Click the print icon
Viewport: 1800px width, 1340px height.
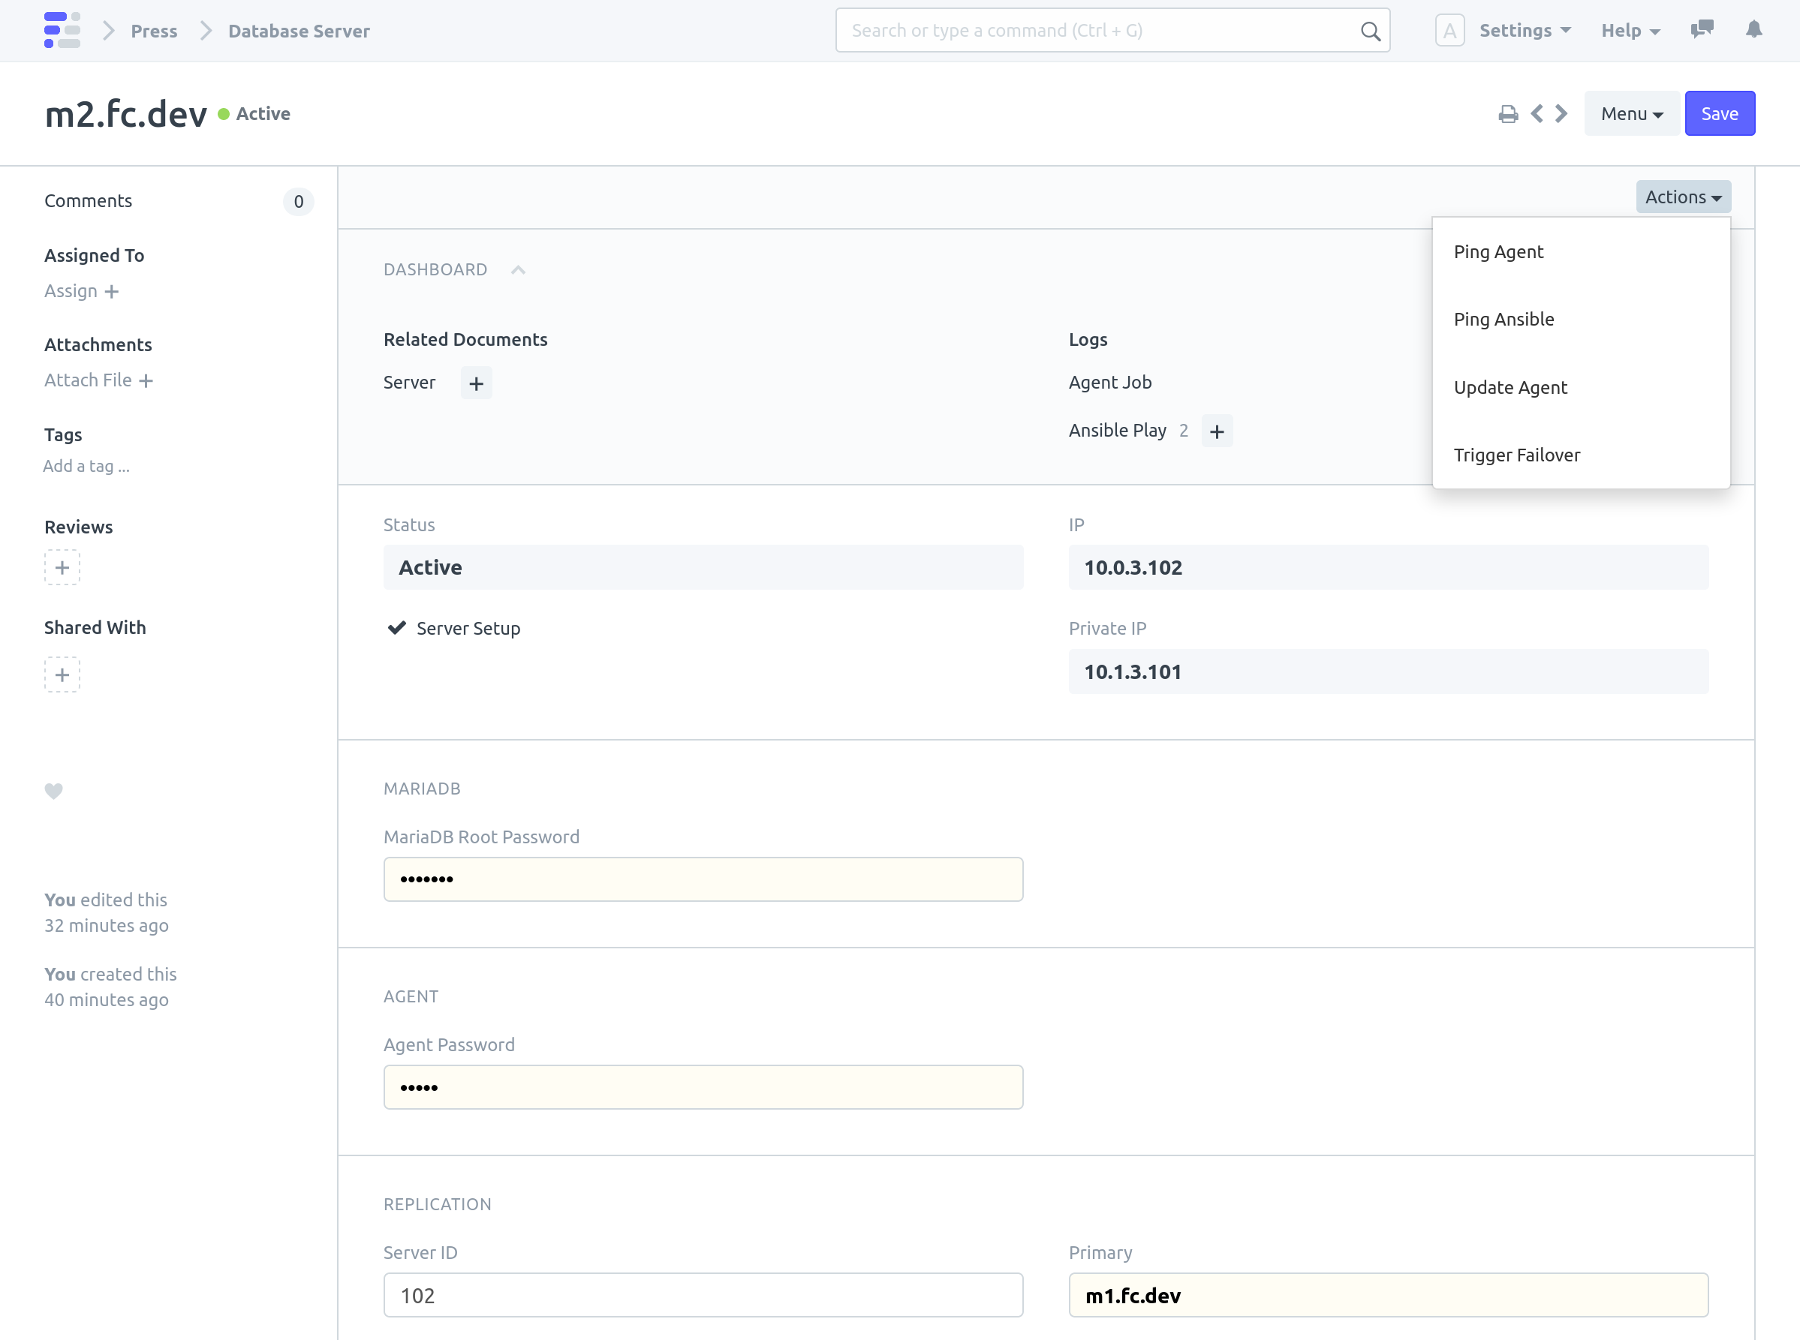click(x=1509, y=113)
